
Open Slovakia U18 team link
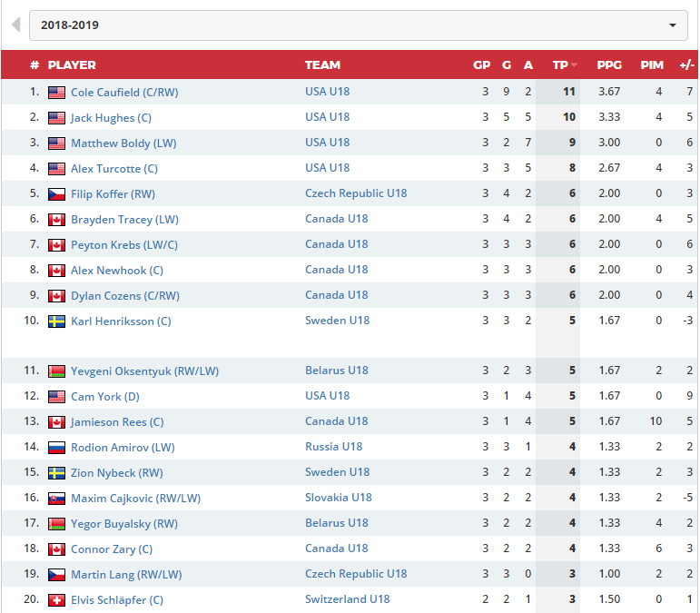coord(339,498)
